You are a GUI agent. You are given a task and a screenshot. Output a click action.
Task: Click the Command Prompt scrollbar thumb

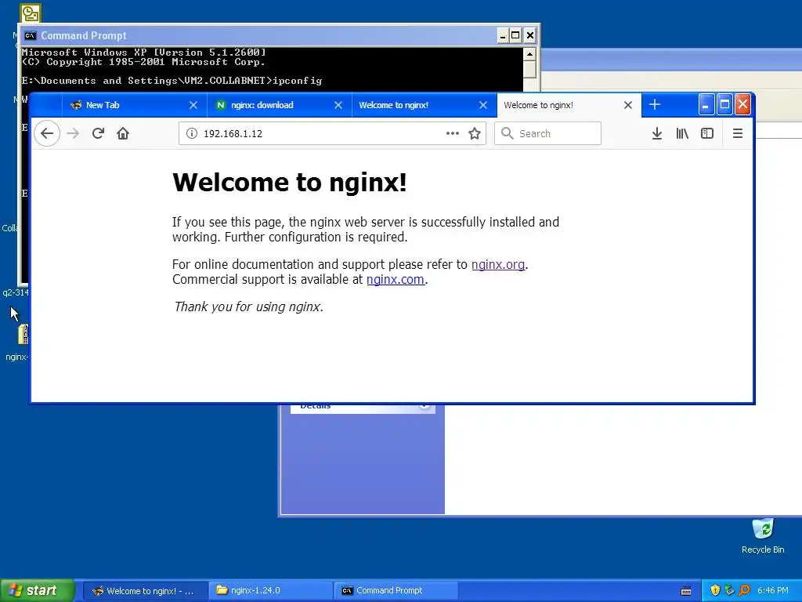coord(530,69)
